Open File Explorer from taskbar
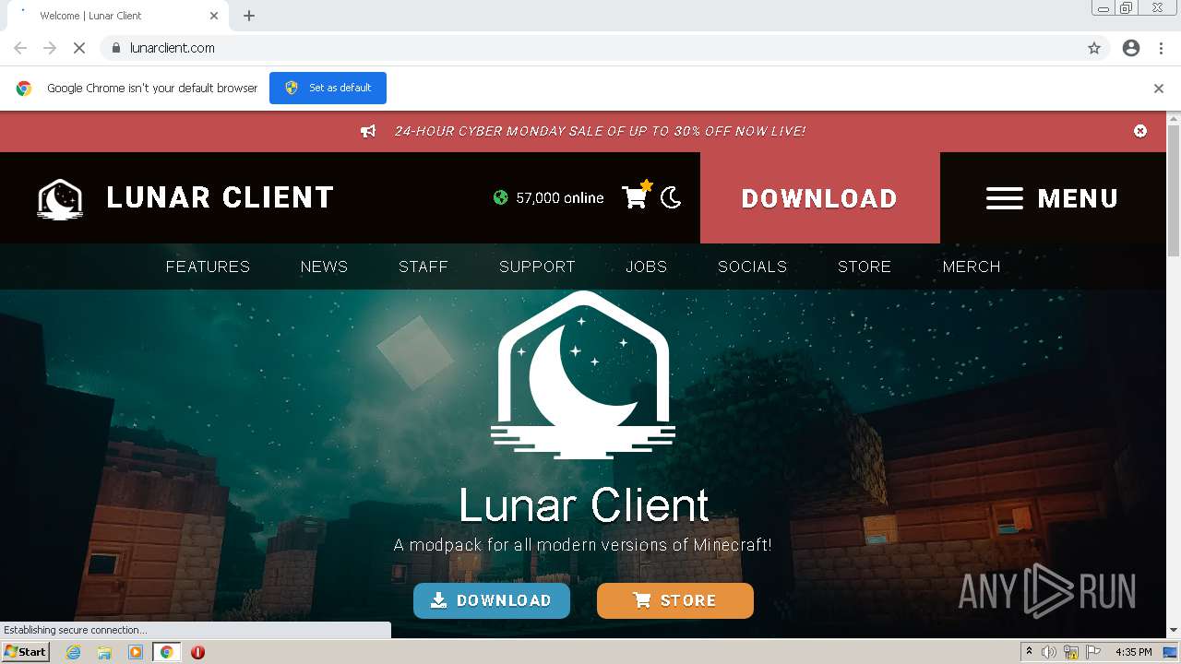The height and width of the screenshot is (664, 1181). point(104,652)
